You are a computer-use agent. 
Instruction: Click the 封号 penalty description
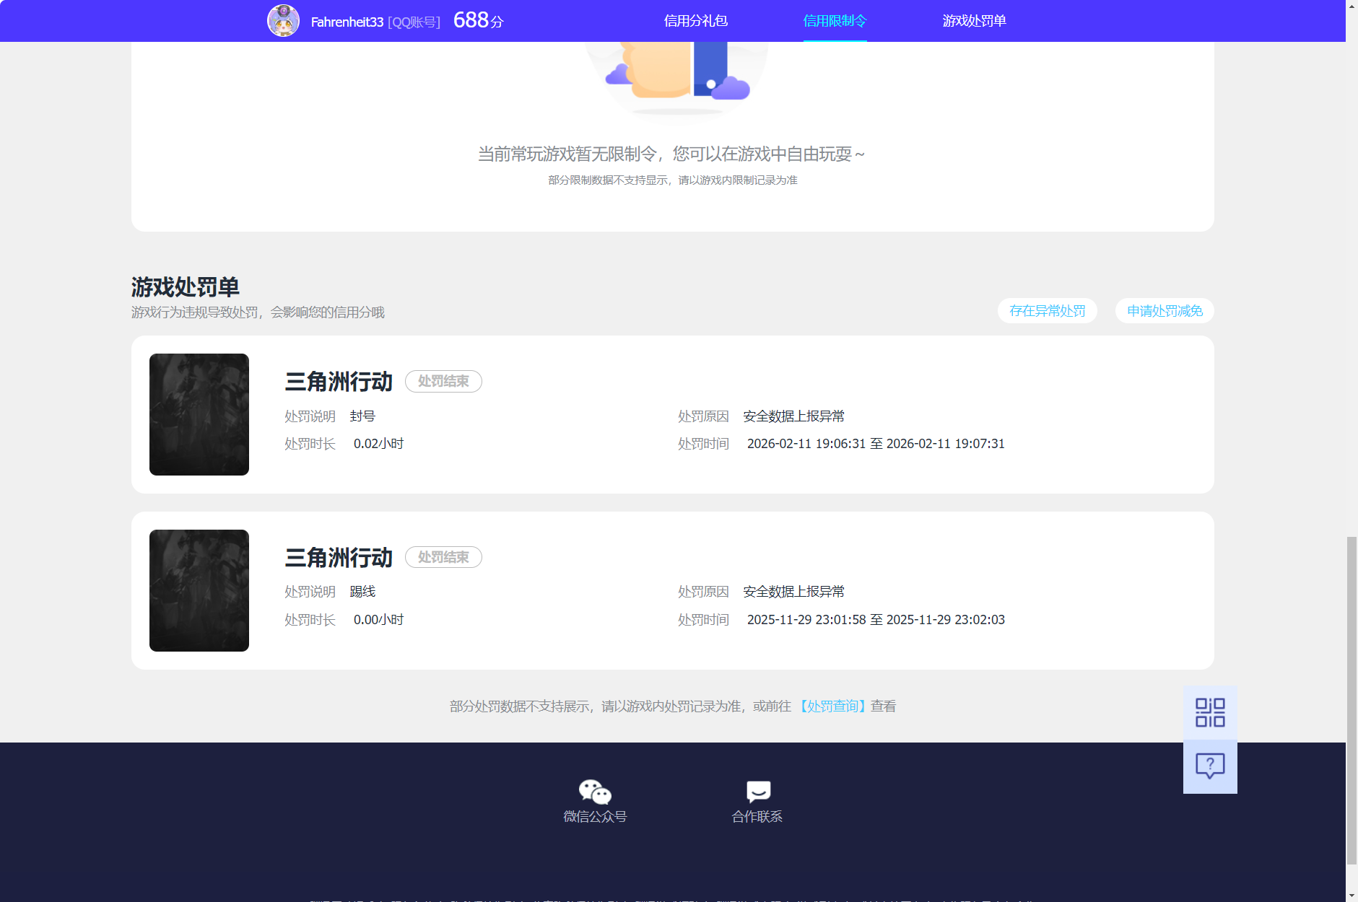coord(362,416)
